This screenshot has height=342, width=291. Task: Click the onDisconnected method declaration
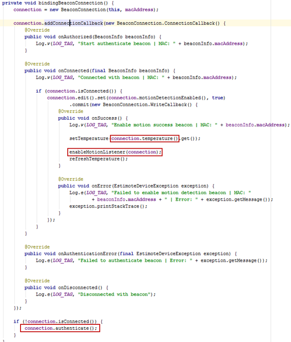tap(66, 287)
